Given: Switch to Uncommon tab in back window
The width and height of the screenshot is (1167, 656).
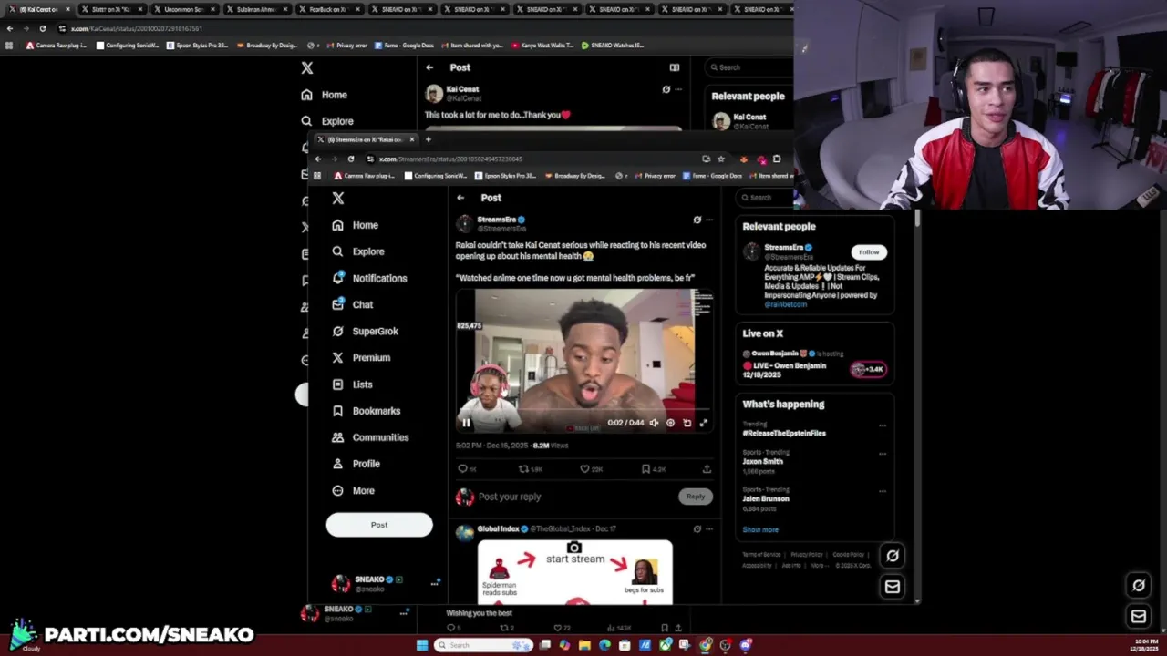Looking at the screenshot, I should coord(185,9).
